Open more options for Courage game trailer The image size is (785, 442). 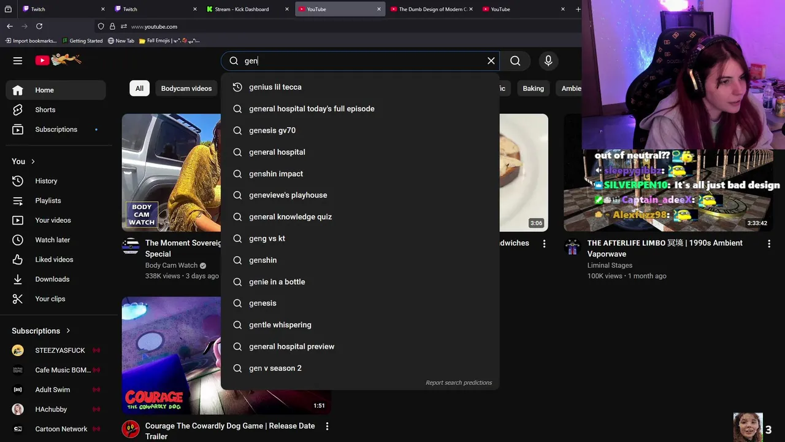coord(327,426)
